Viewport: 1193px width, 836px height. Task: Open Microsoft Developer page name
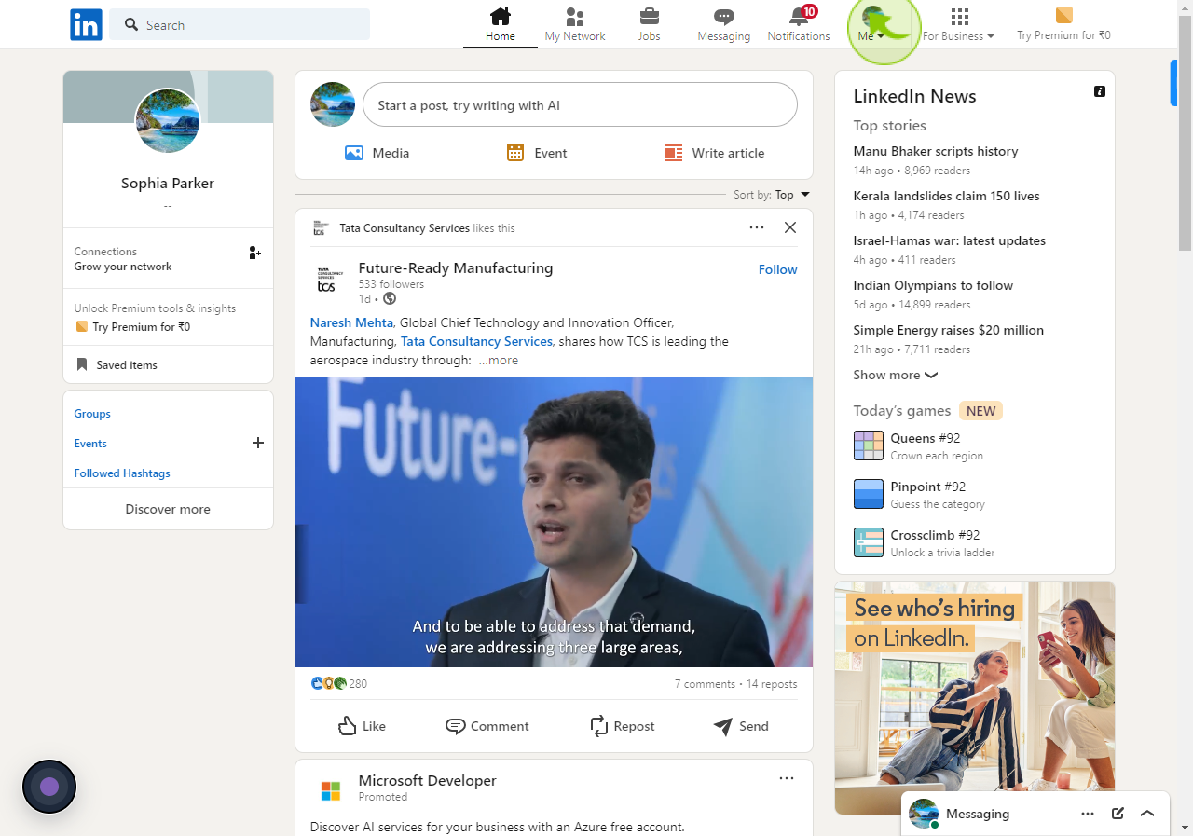click(427, 780)
